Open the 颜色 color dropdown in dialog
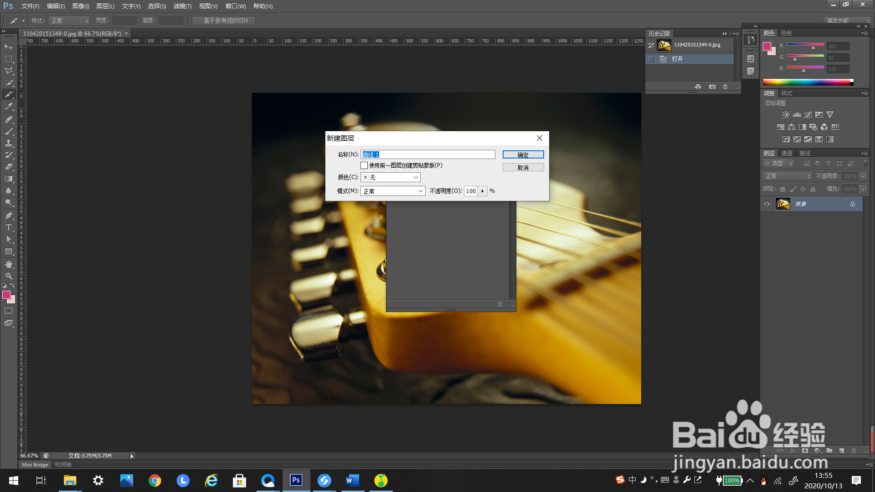 tap(391, 177)
